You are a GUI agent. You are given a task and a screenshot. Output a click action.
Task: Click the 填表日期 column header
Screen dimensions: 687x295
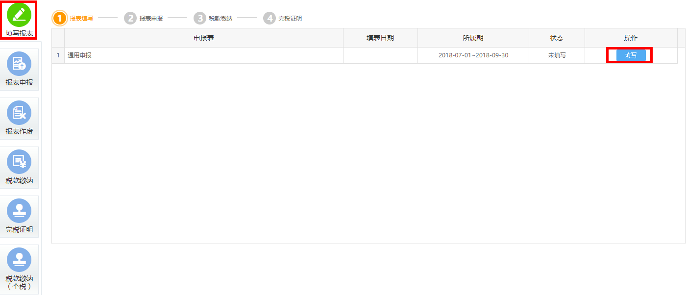pyautogui.click(x=380, y=38)
